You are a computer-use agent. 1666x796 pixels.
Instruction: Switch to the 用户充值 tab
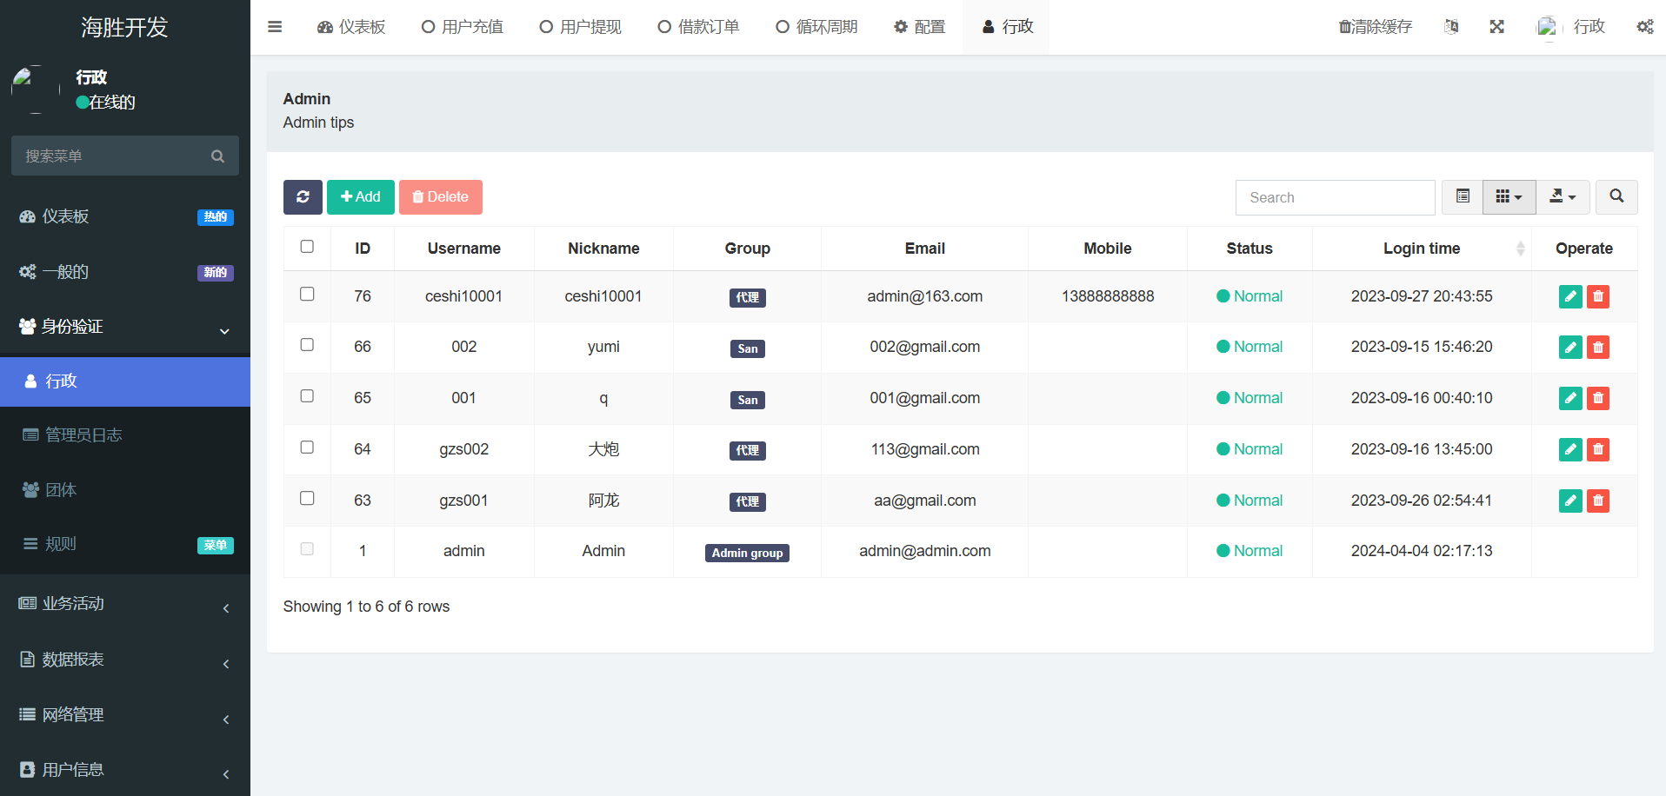pos(463,27)
